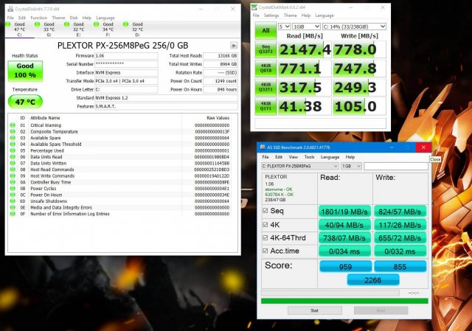This screenshot has height=331, width=472.
Task: Open the Function menu in CrystalDiskInfo
Action: pyautogui.click(x=39, y=16)
